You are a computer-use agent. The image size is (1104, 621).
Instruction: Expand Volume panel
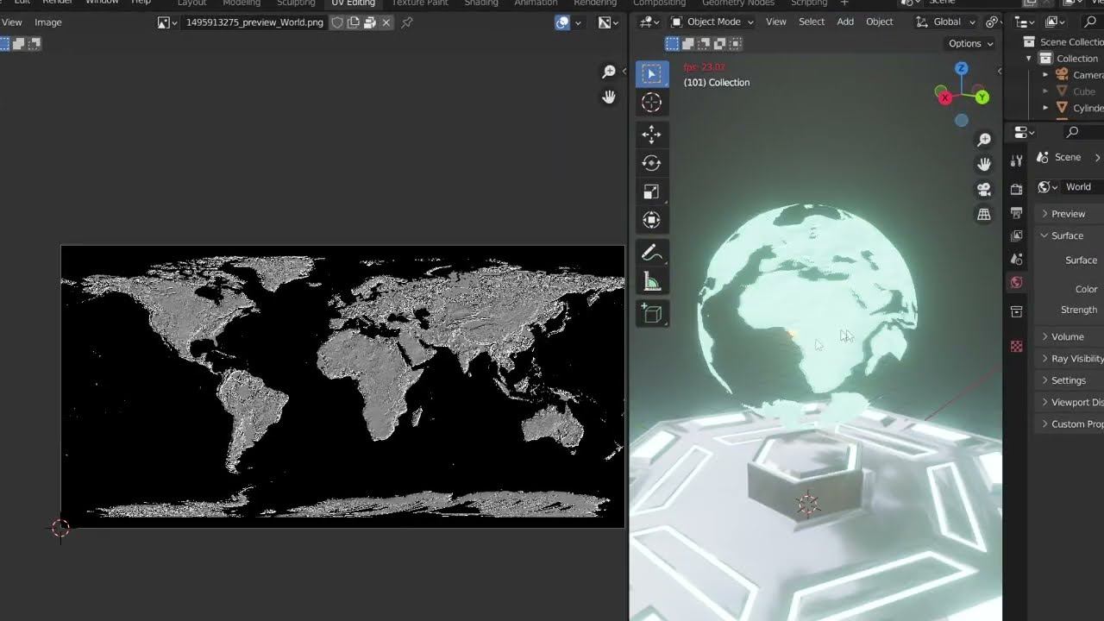coord(1067,336)
